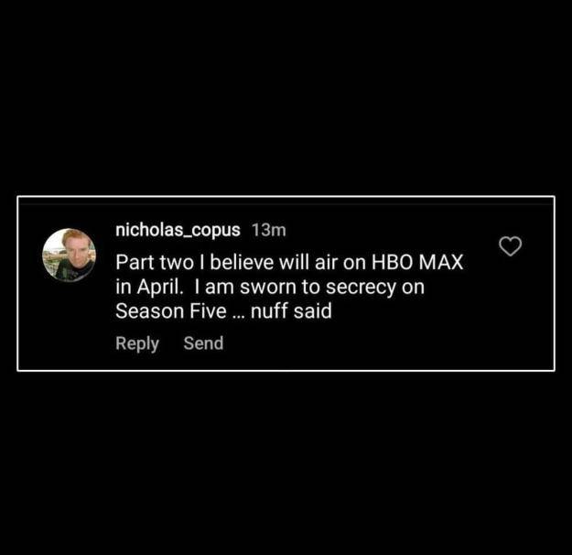Toggle the heart like outline

coord(510,246)
